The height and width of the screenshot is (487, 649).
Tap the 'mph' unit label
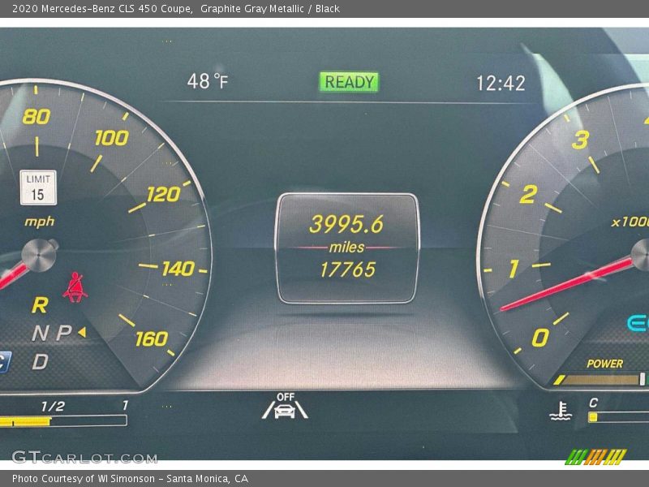[x=39, y=222]
